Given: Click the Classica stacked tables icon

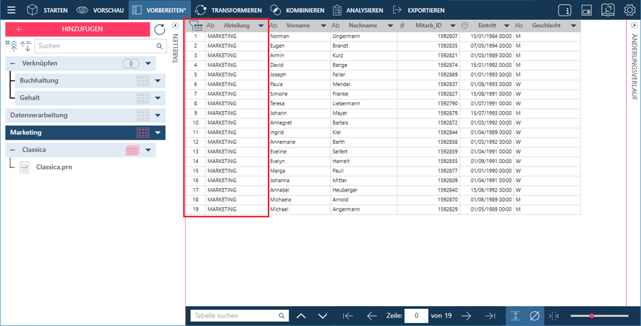Looking at the screenshot, I should [132, 150].
